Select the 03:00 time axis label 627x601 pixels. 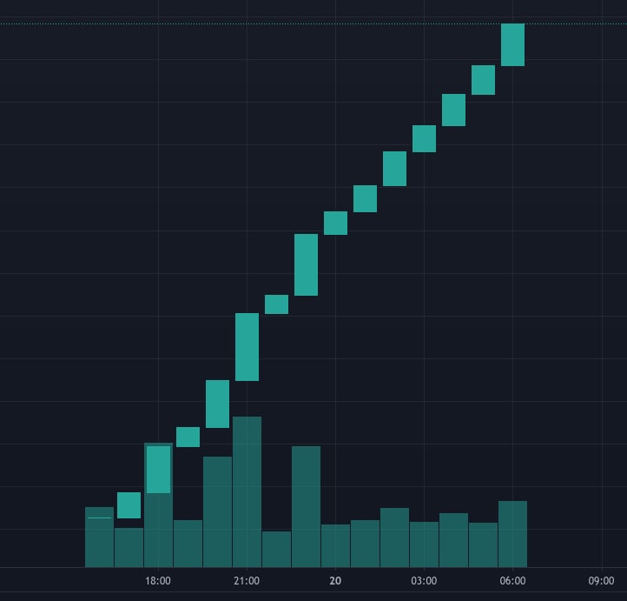pyautogui.click(x=424, y=580)
